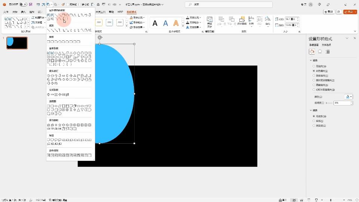Select the No fill radio button

pos(314,66)
